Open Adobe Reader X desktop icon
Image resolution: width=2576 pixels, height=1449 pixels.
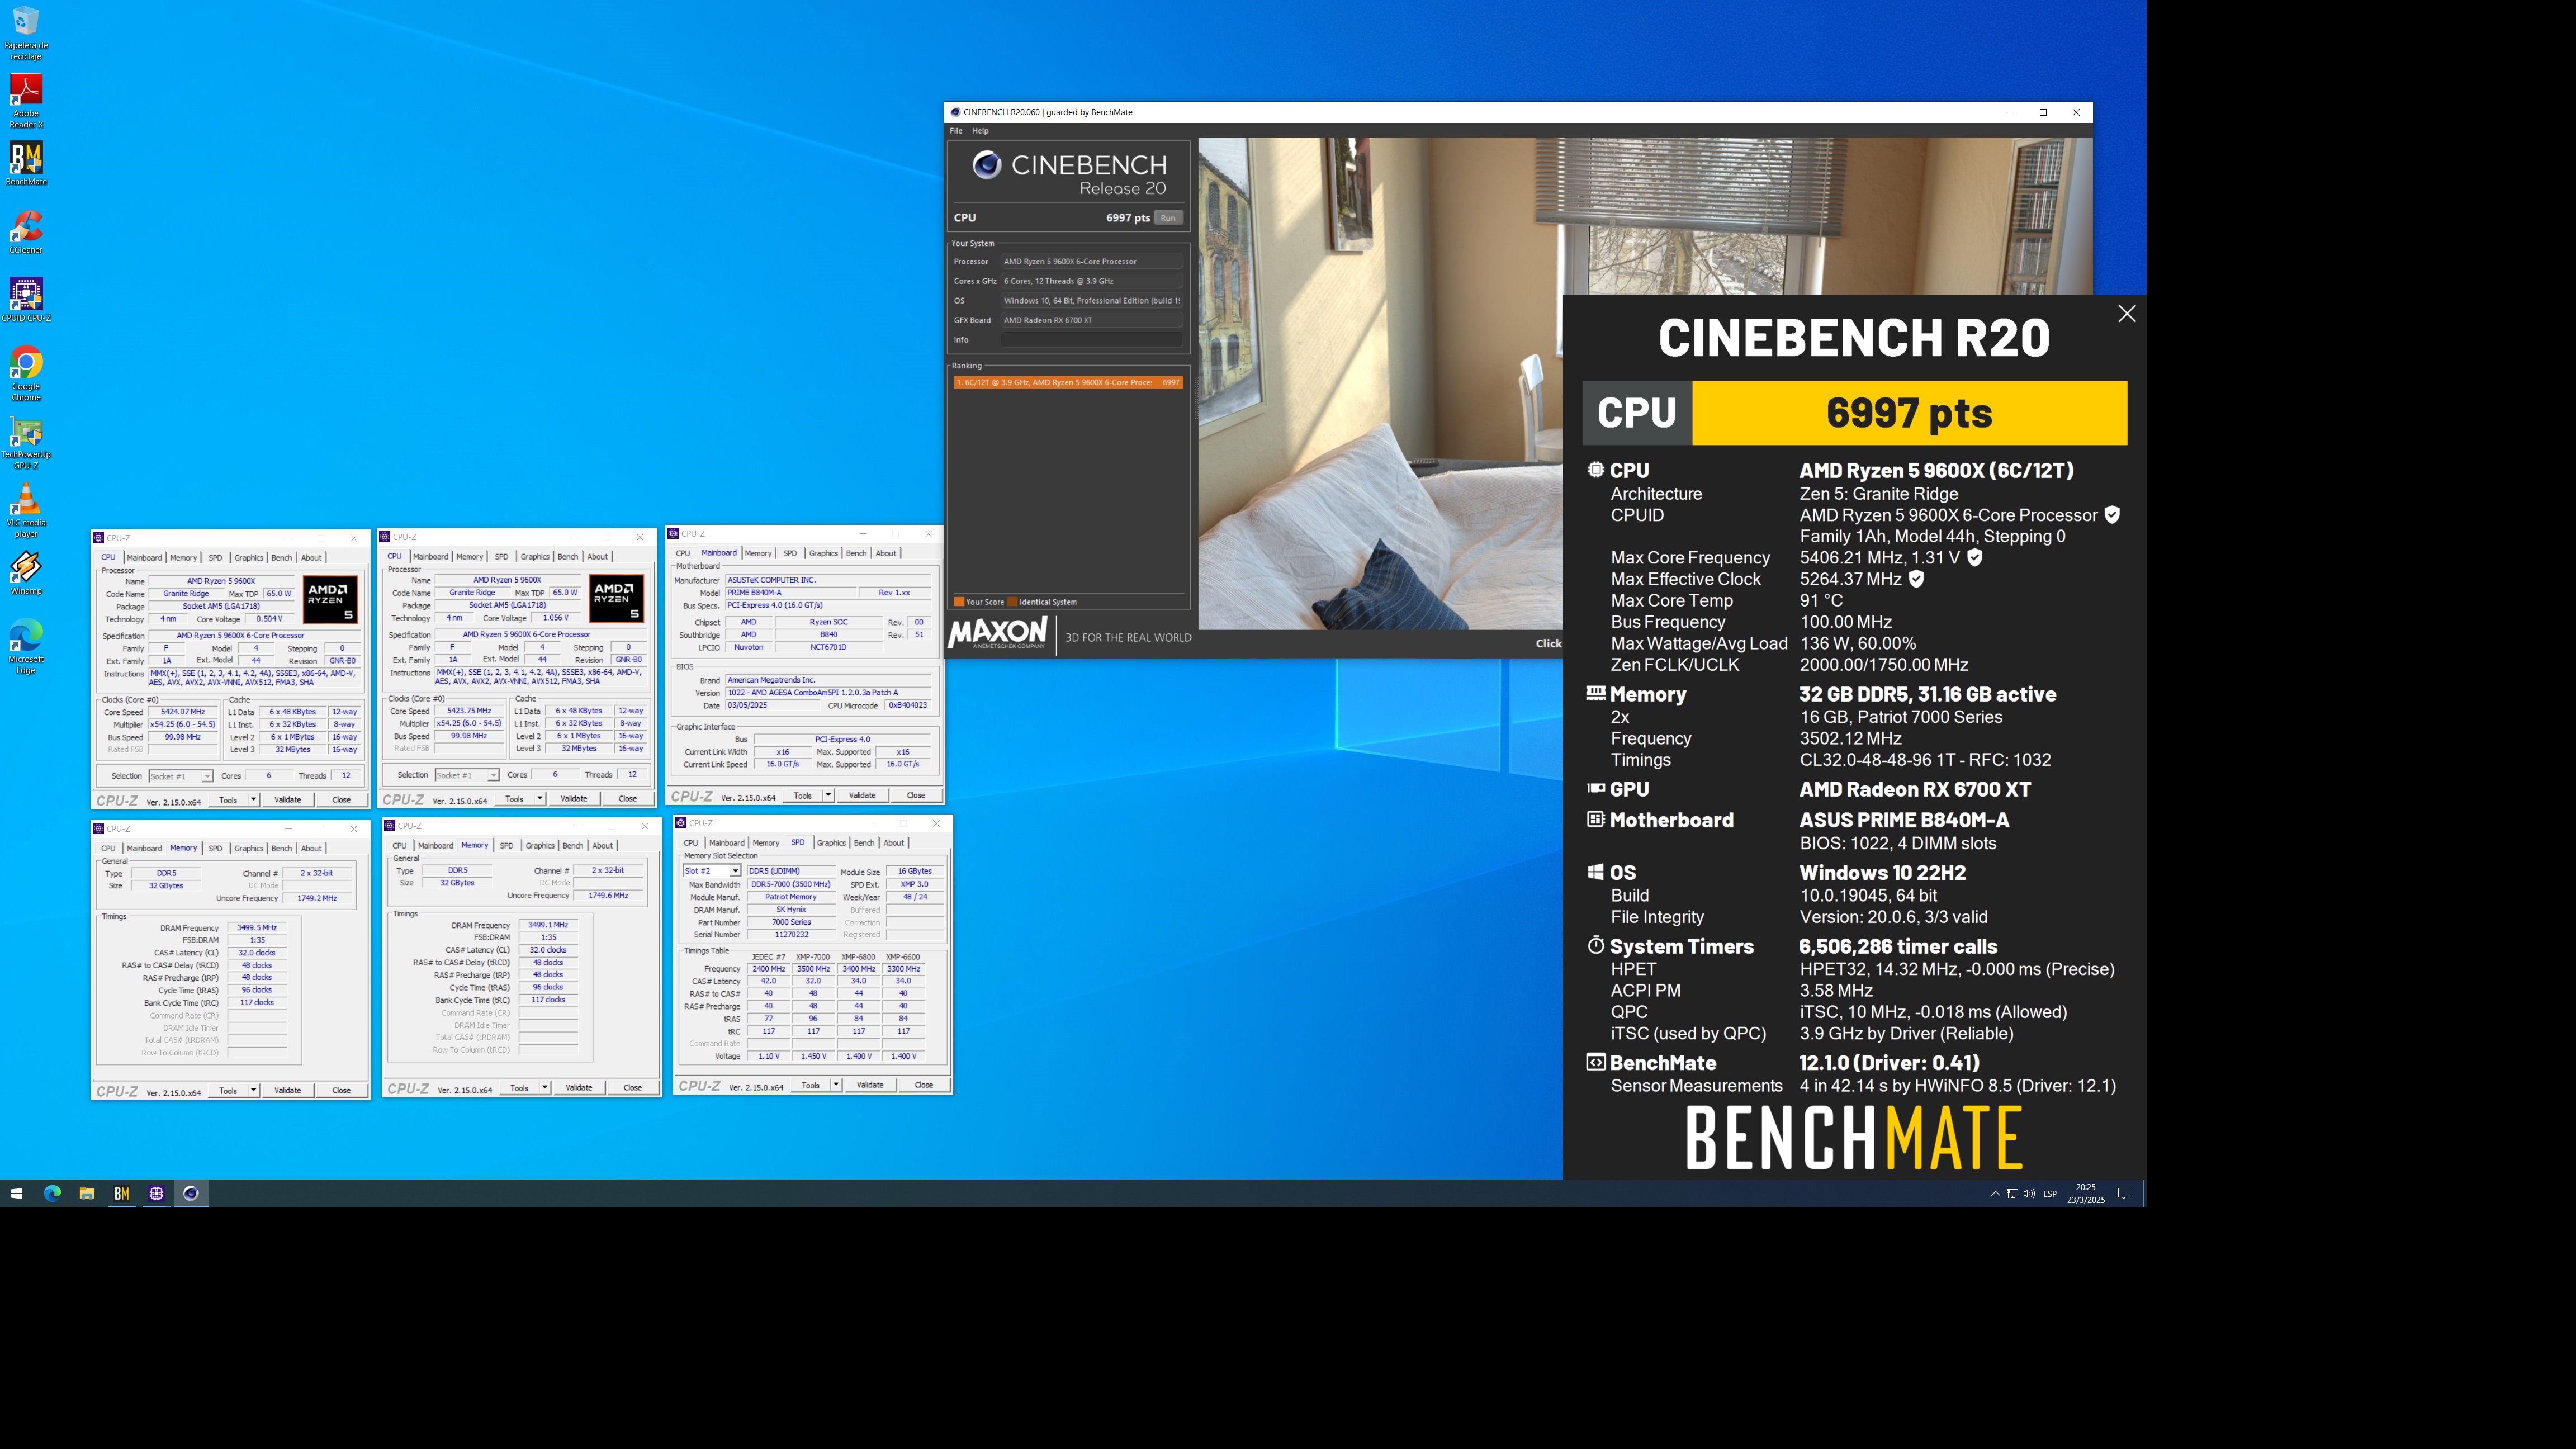(26, 101)
